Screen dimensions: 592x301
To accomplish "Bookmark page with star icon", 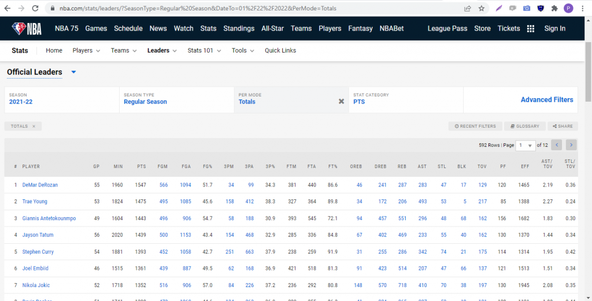I will (482, 8).
